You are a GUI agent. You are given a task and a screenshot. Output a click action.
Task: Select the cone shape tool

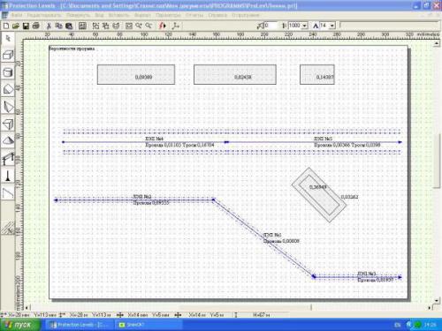tap(8, 140)
